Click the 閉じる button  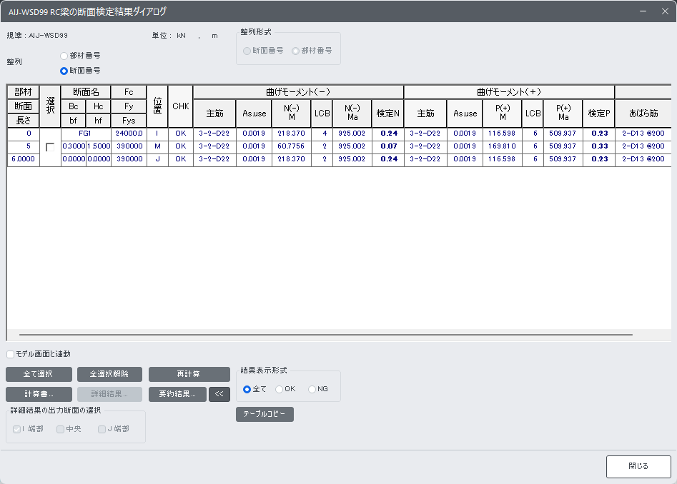pos(638,466)
